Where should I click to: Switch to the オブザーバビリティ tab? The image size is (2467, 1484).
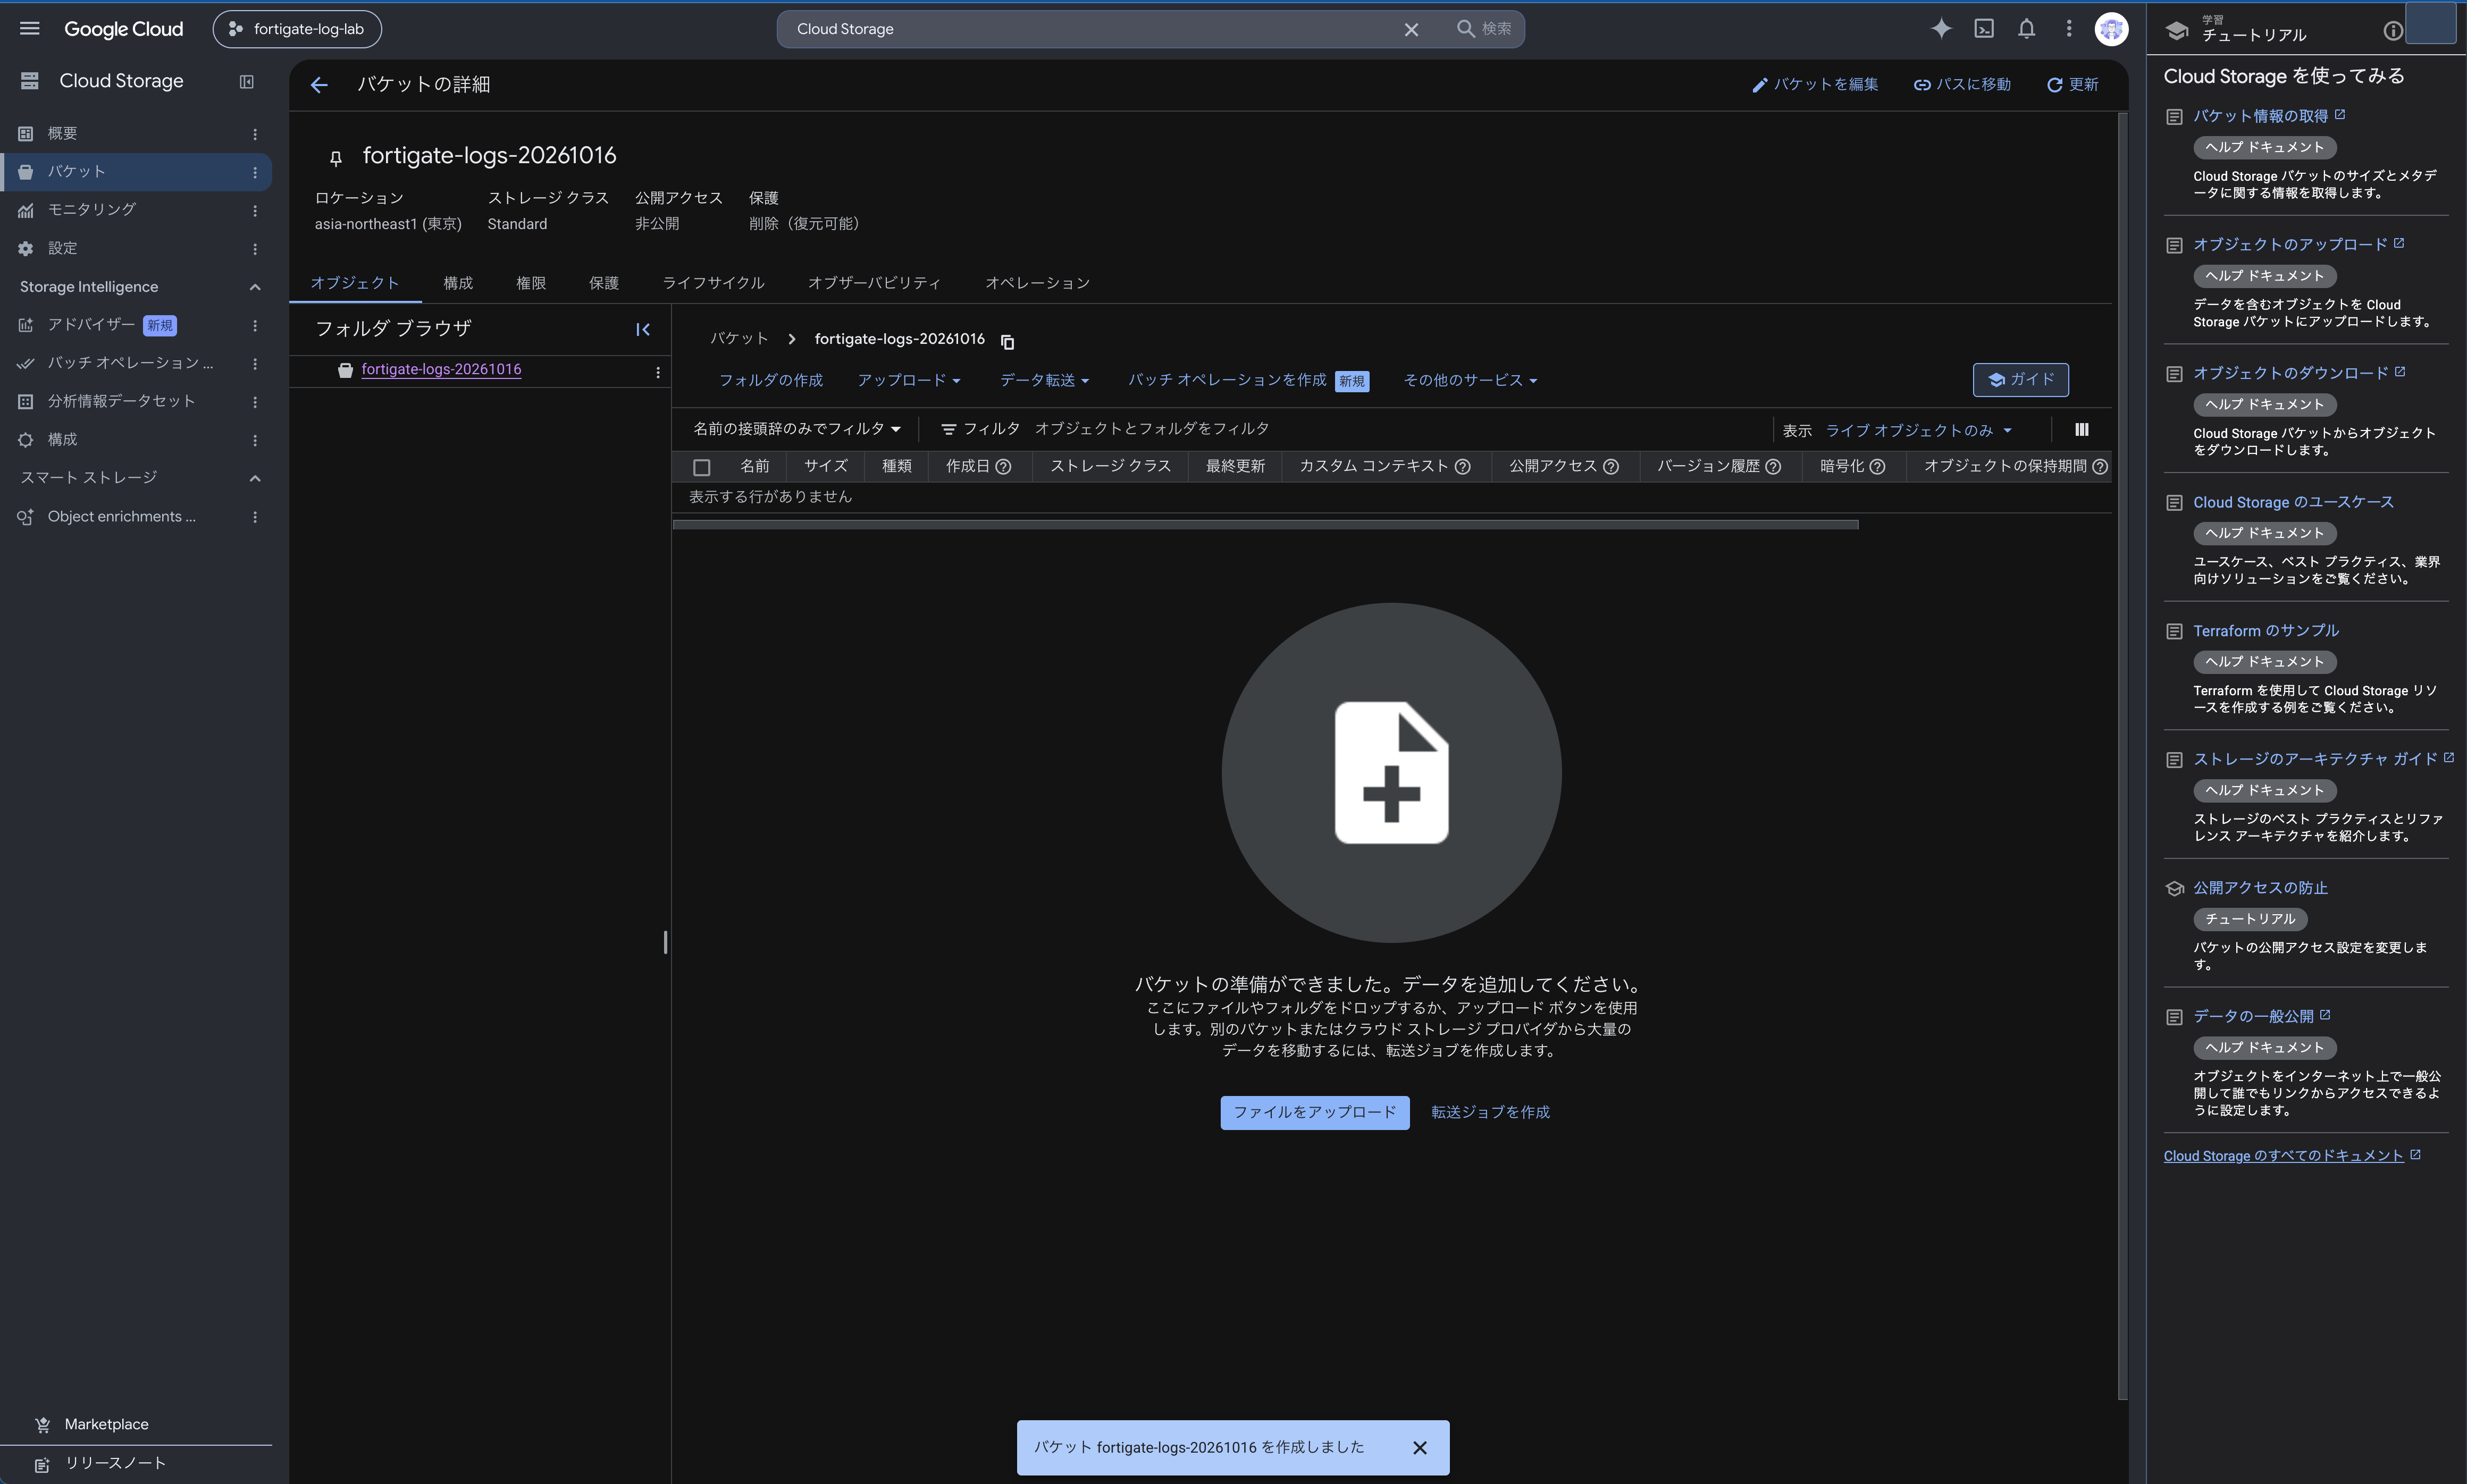point(874,283)
